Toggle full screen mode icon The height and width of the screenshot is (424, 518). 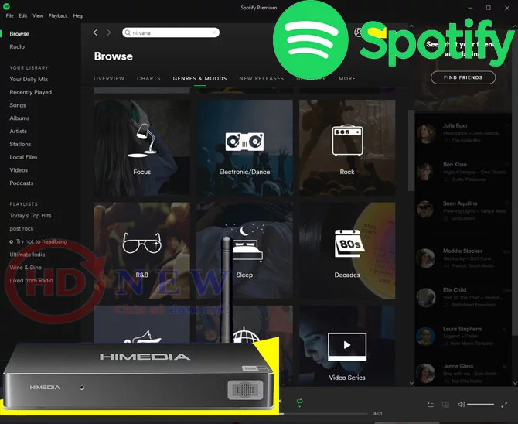[x=505, y=405]
